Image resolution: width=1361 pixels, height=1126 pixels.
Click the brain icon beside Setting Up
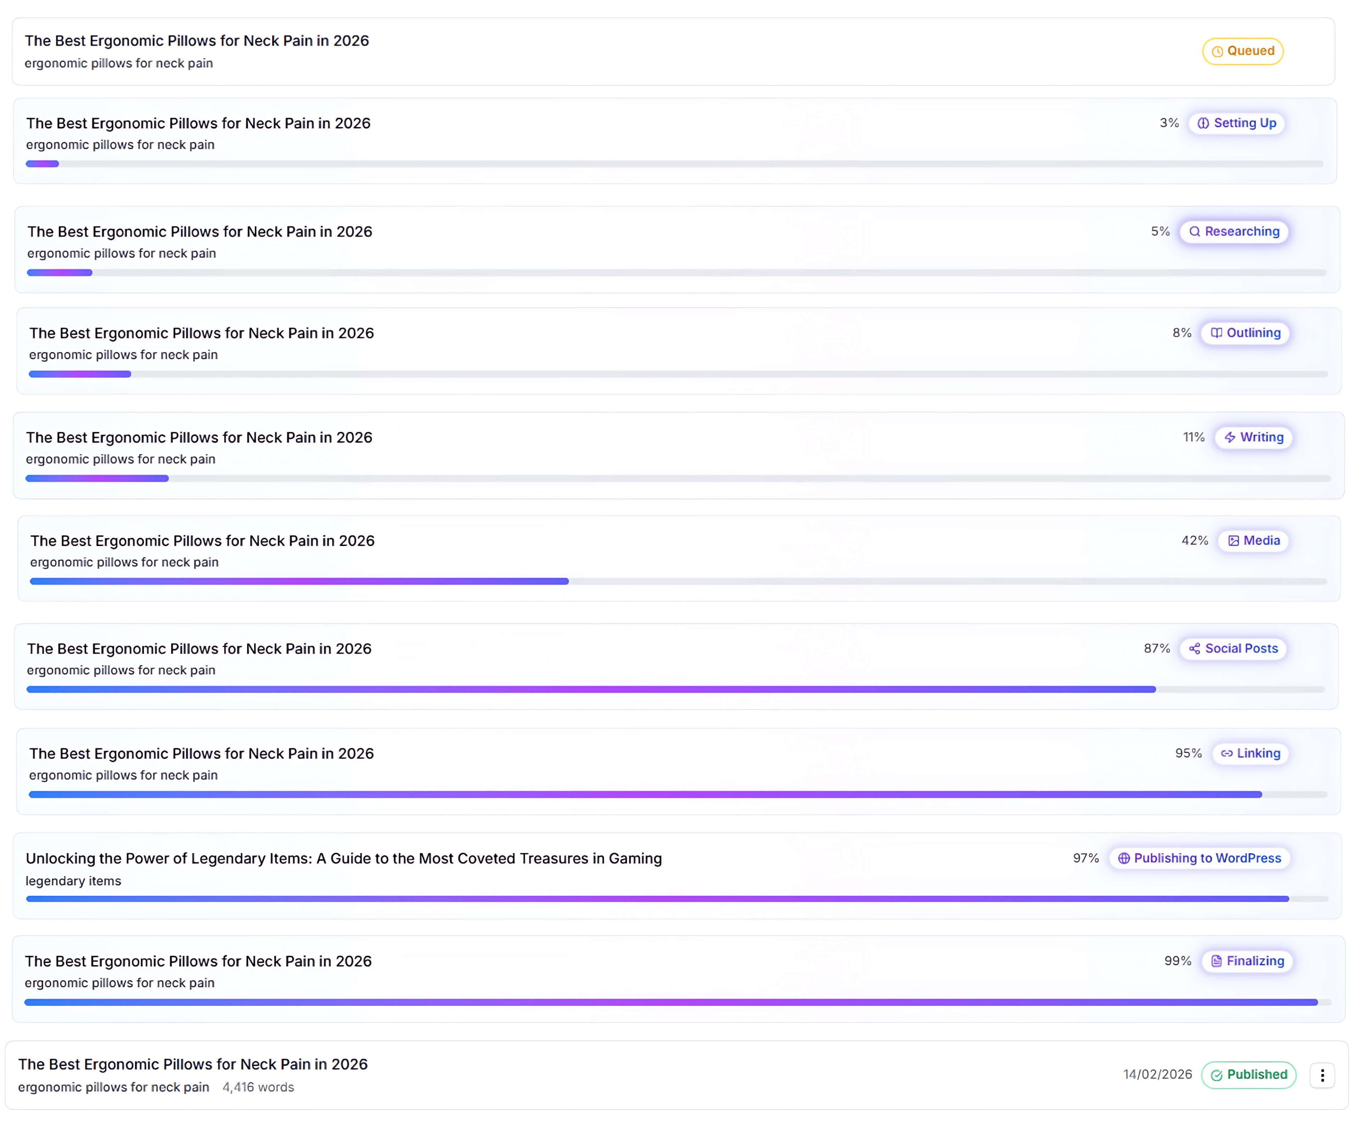1203,123
